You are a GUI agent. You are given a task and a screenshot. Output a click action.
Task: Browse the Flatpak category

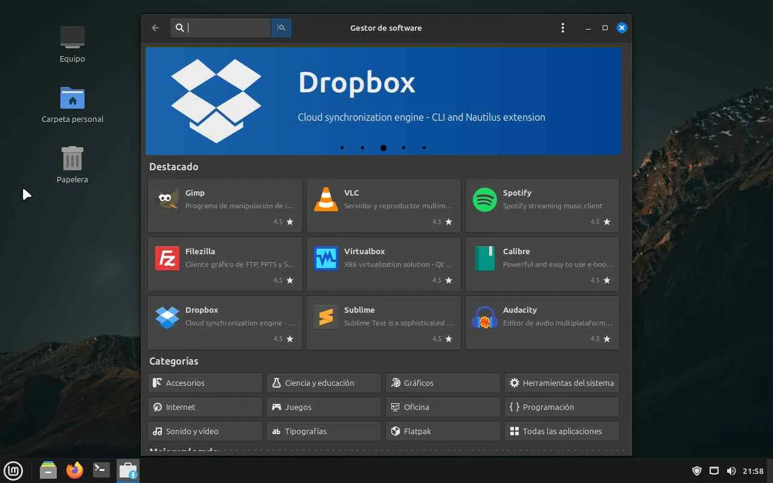pos(443,431)
